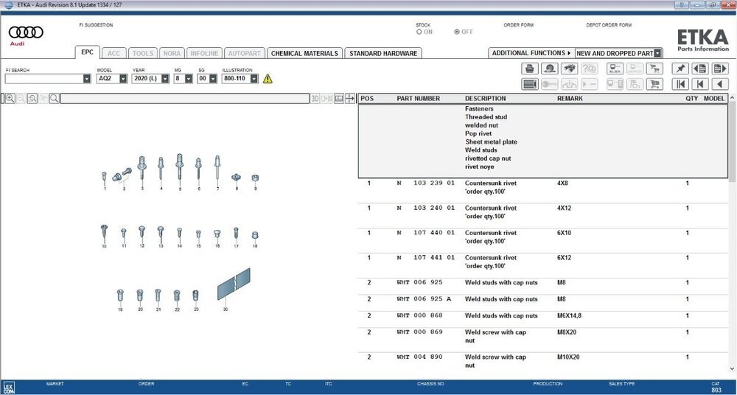
Task: Click the pushpin icon
Action: (680, 69)
